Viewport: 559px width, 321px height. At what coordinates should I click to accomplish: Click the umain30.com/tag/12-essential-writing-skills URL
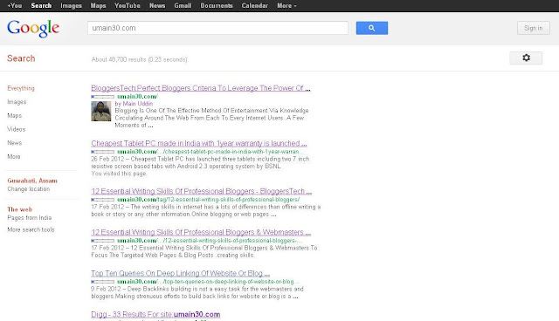pos(208,200)
